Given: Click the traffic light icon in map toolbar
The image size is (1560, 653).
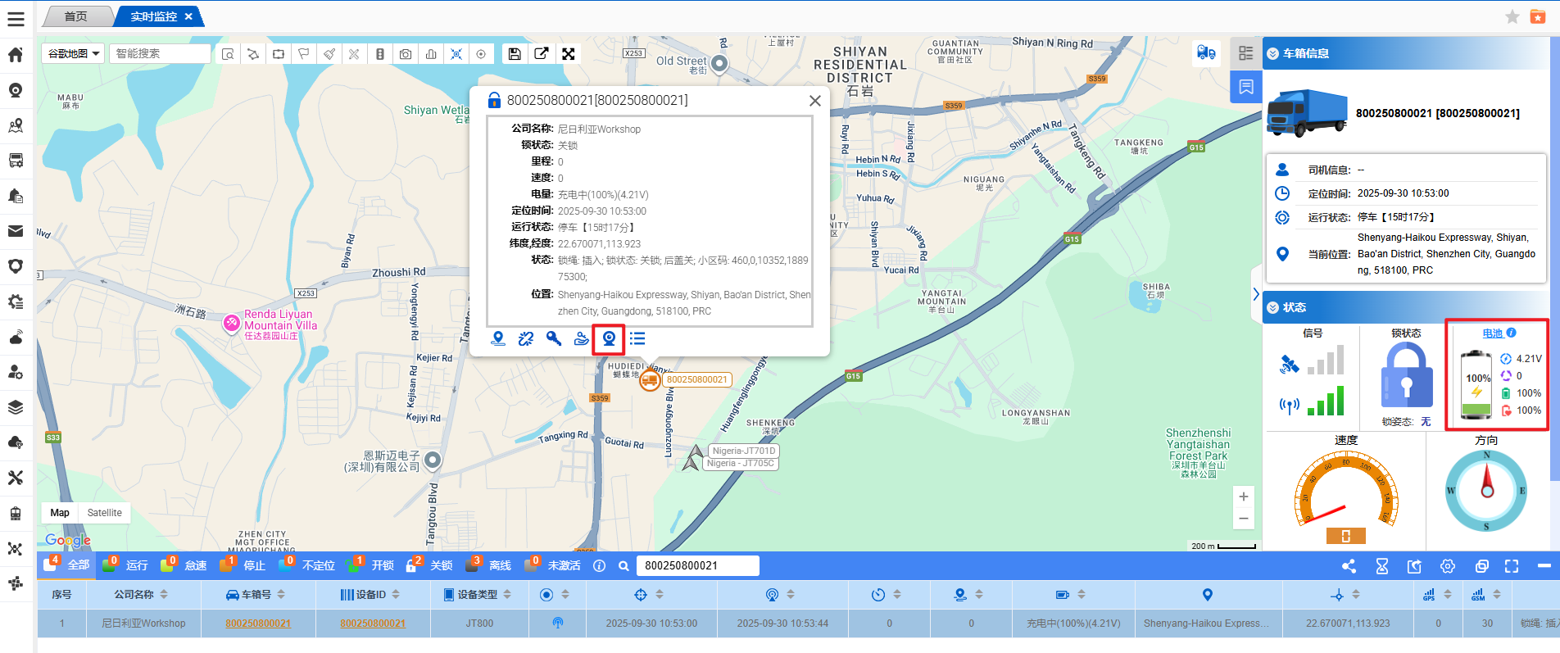Looking at the screenshot, I should click(x=379, y=54).
